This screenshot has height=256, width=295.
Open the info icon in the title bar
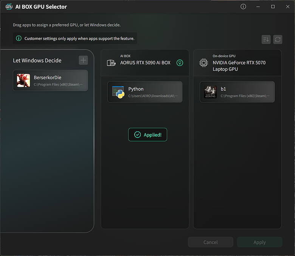click(x=243, y=6)
